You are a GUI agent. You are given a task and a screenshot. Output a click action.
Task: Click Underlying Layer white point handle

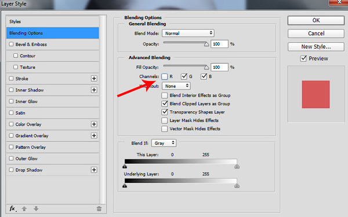point(237,186)
